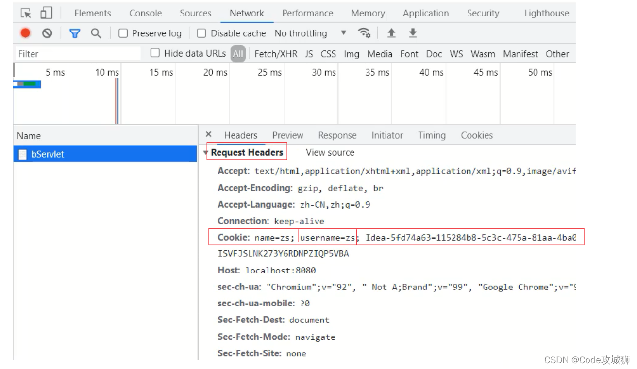The image size is (637, 369).
Task: Switch to the Elements panel
Action: pos(92,13)
